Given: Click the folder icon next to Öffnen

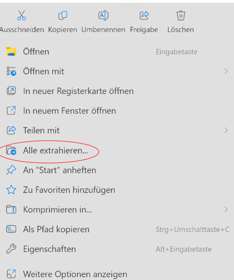Looking at the screenshot, I should coord(11,52).
